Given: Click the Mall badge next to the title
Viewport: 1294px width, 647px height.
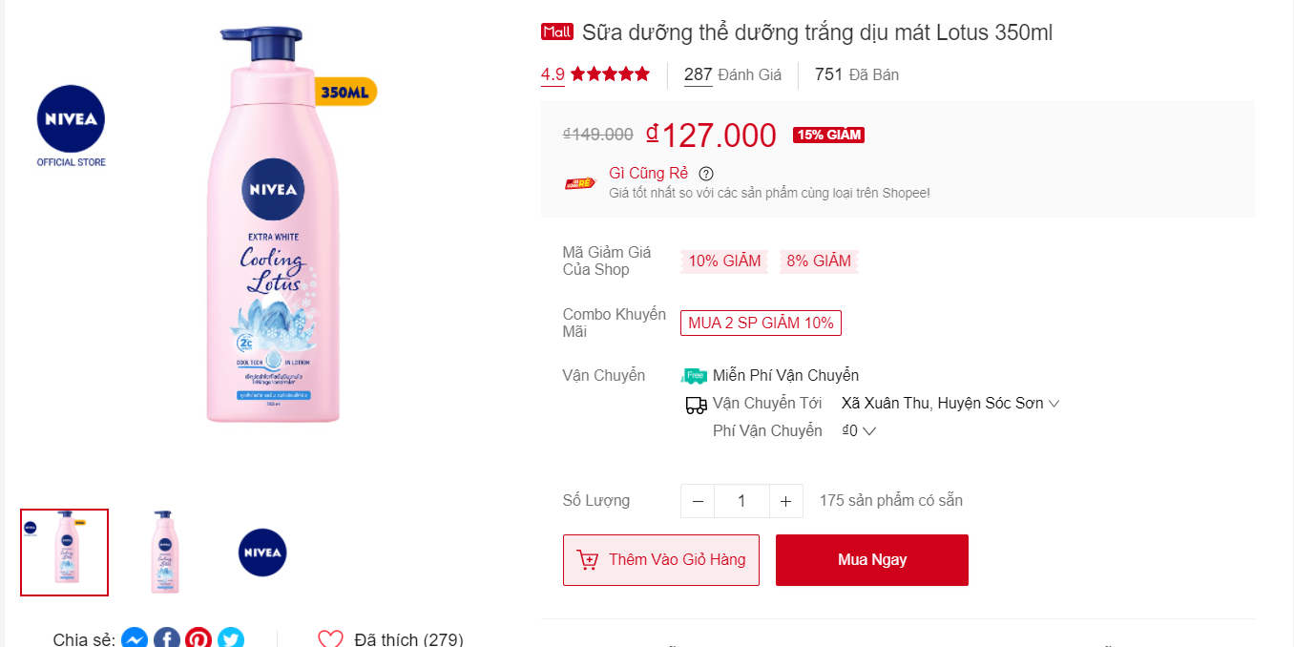Looking at the screenshot, I should click(x=556, y=32).
